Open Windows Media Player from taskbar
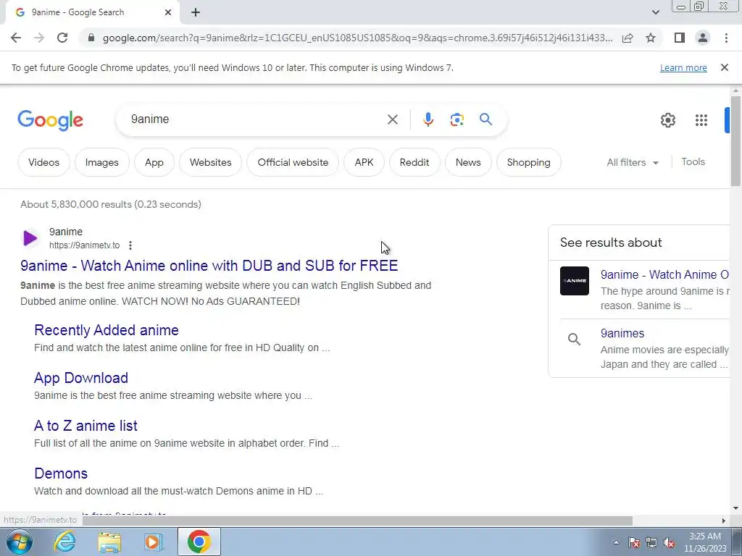742x556 pixels. (154, 542)
